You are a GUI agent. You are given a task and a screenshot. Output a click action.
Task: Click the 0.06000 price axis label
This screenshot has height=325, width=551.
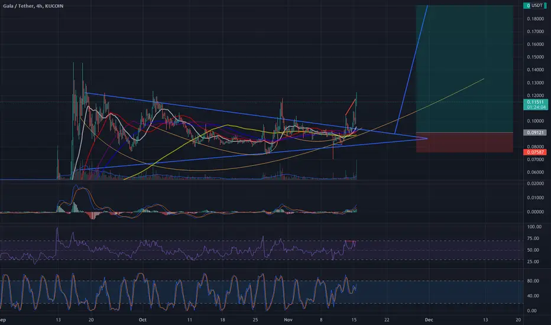click(535, 173)
